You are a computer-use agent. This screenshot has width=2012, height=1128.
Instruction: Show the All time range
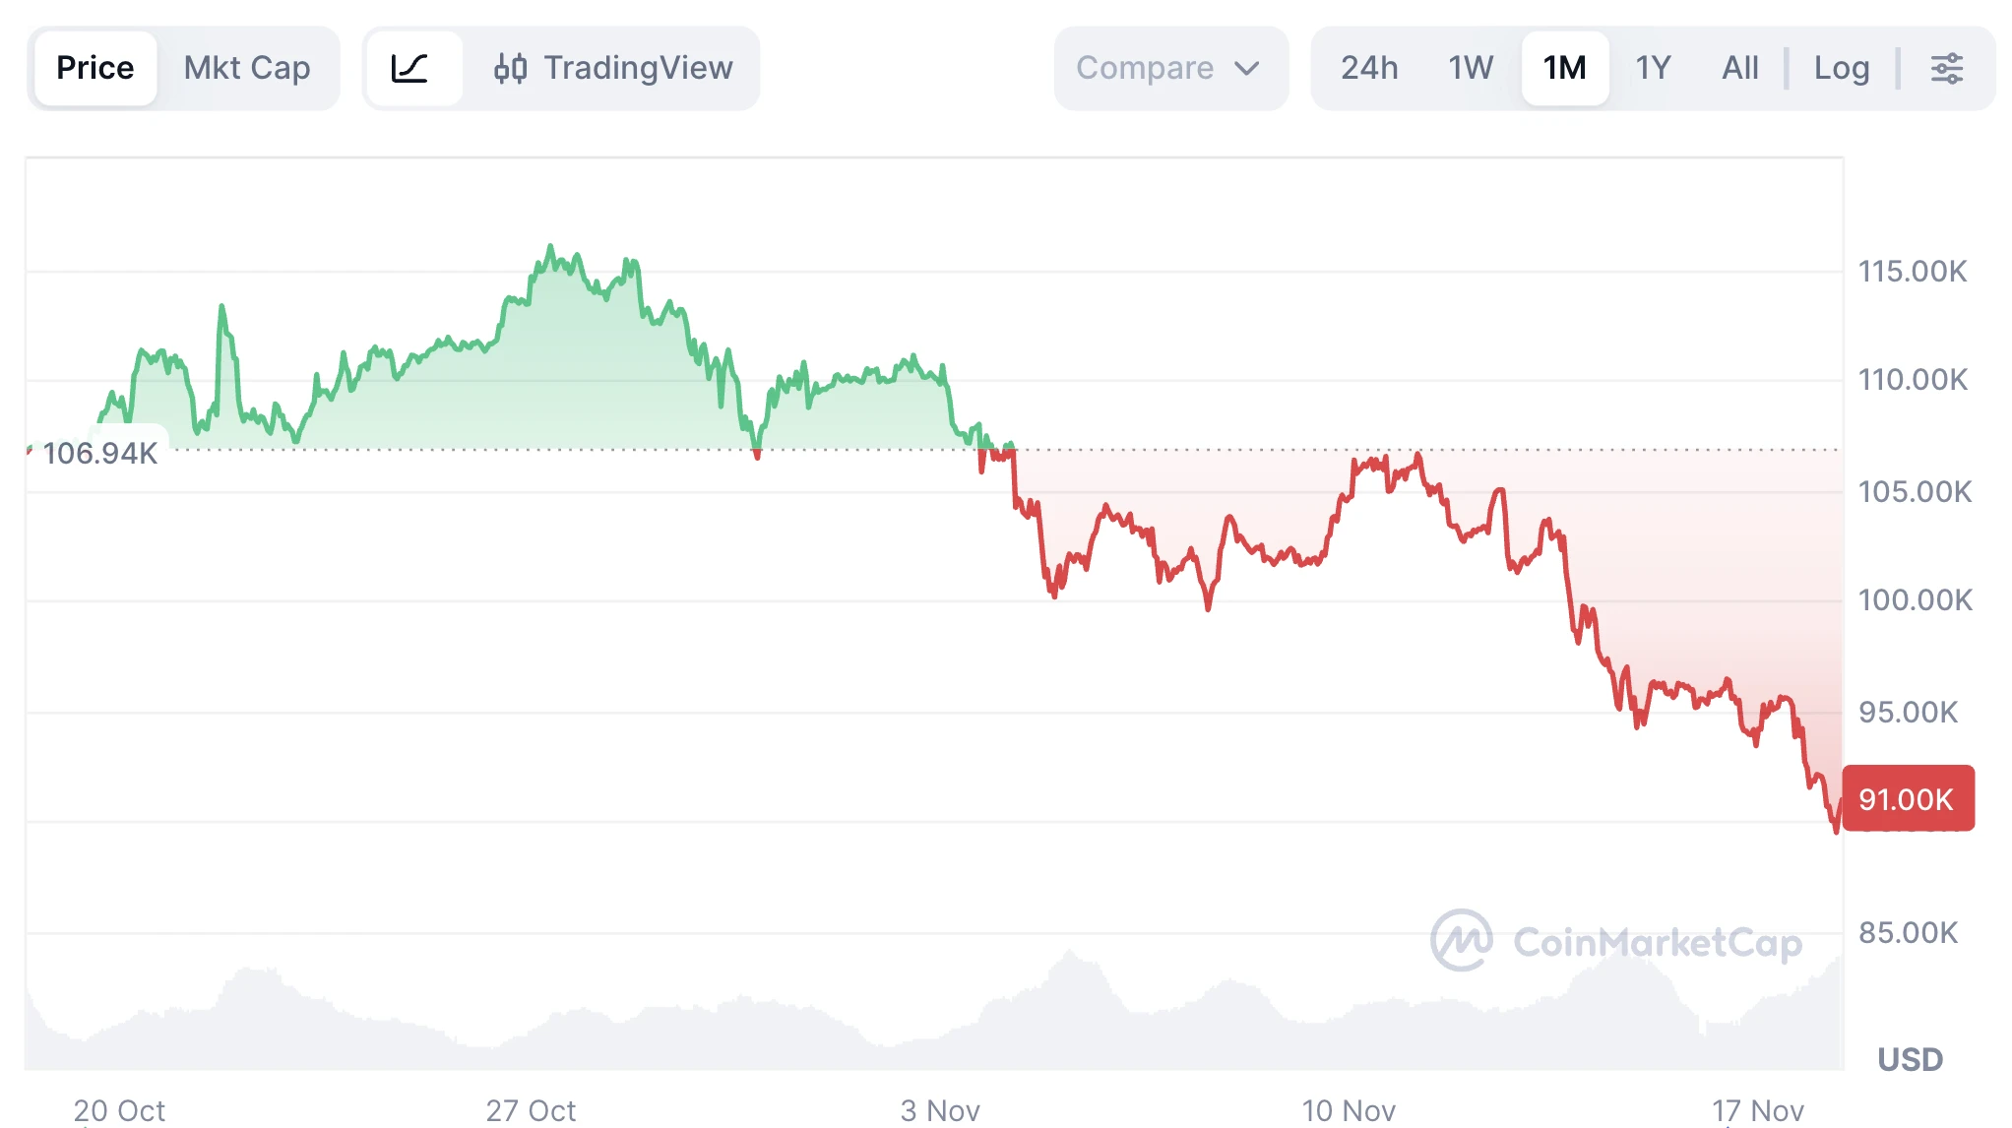1739,68
